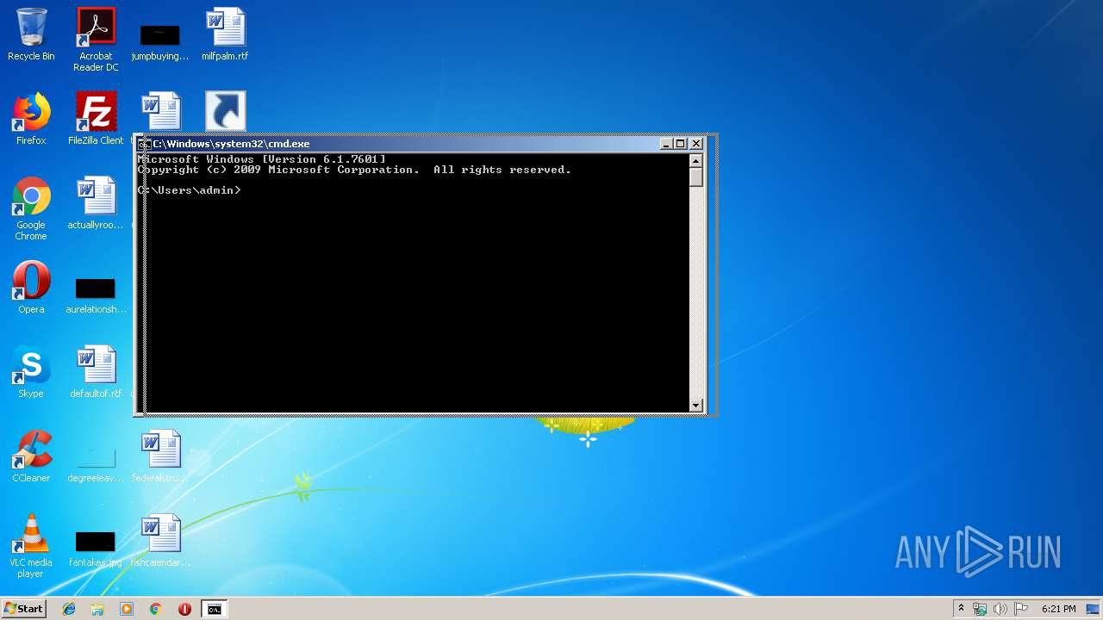The image size is (1103, 620).
Task: Launch Acrobat Reader DC shortcut
Action: [x=96, y=40]
